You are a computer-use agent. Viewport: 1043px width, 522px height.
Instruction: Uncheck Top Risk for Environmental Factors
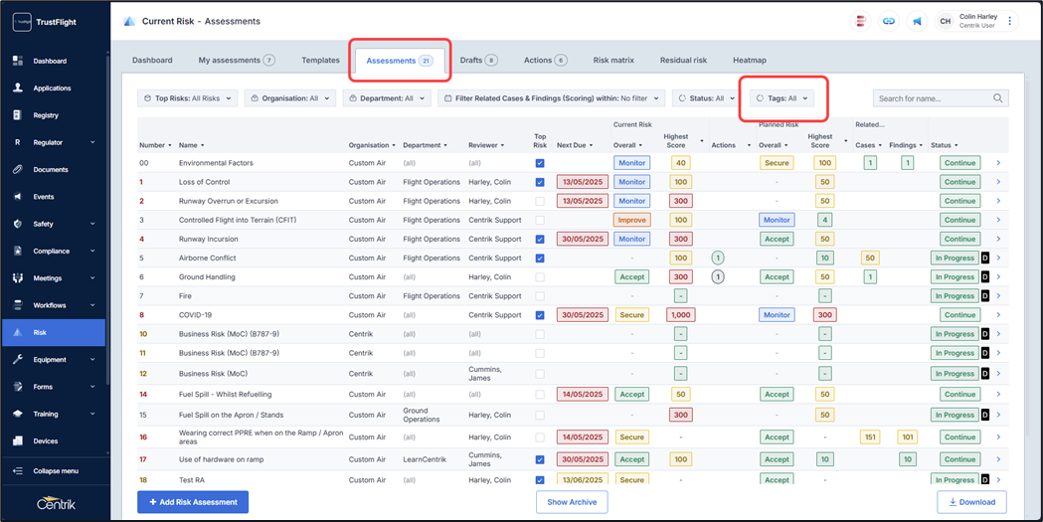[x=540, y=163]
